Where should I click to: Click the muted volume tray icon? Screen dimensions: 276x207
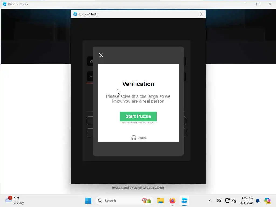(234, 201)
